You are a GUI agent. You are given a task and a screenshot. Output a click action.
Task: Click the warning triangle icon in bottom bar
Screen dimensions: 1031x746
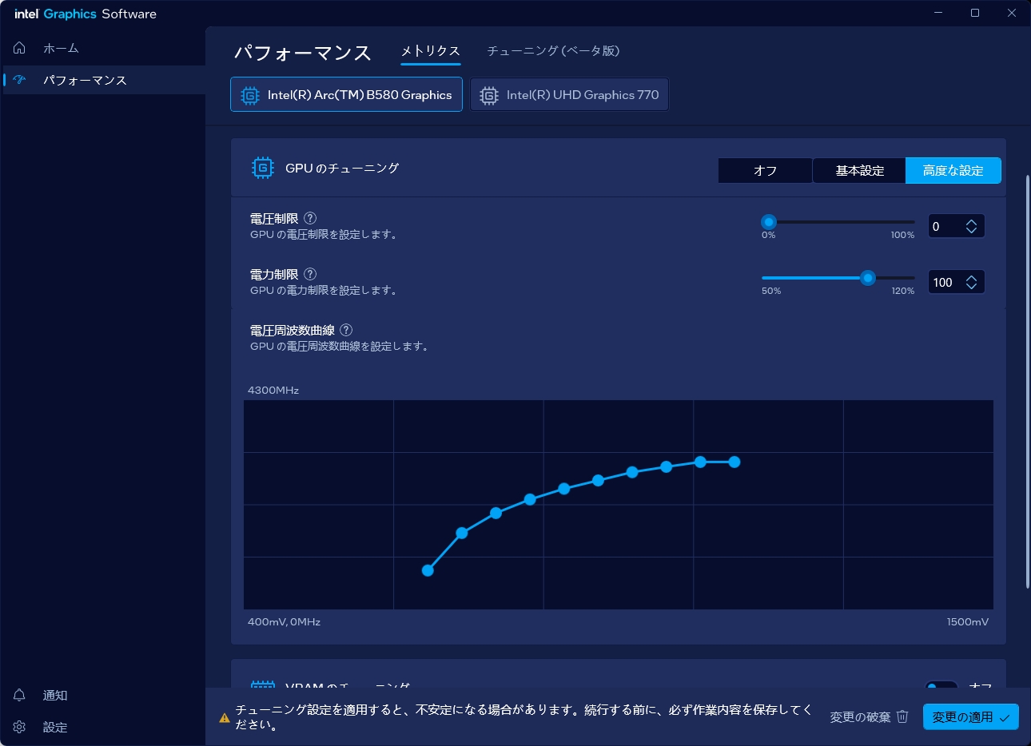(x=225, y=717)
